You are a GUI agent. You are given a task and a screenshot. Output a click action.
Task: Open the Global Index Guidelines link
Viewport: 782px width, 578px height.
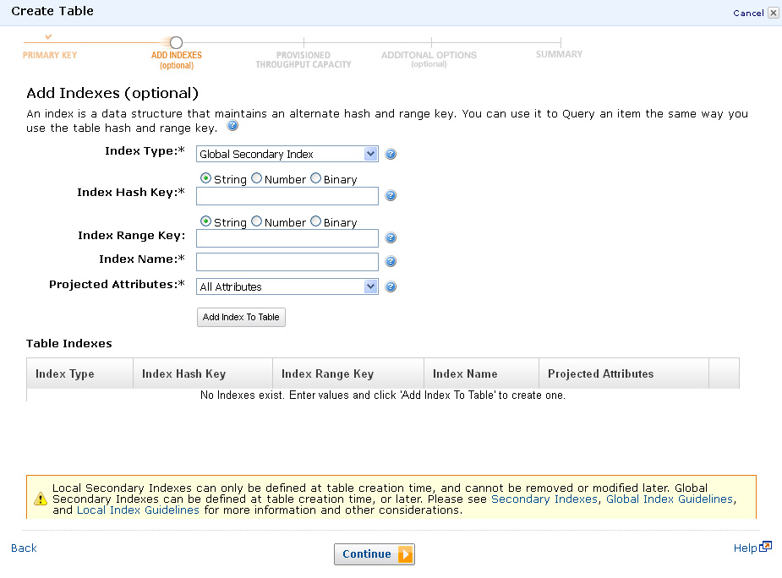[670, 499]
